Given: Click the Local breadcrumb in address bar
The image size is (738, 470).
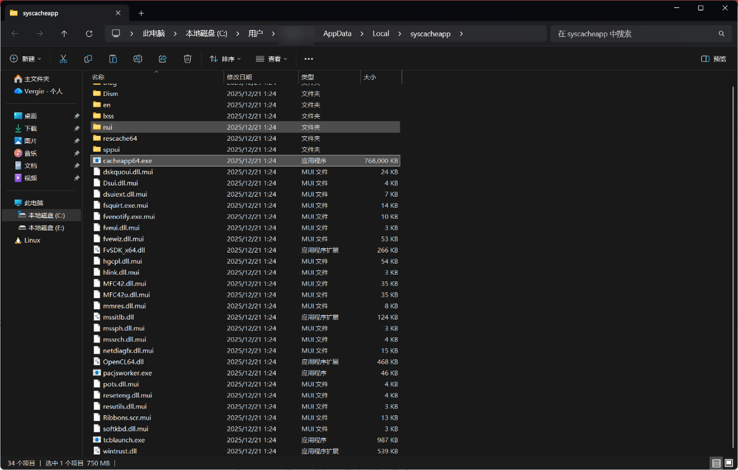Looking at the screenshot, I should click(381, 34).
